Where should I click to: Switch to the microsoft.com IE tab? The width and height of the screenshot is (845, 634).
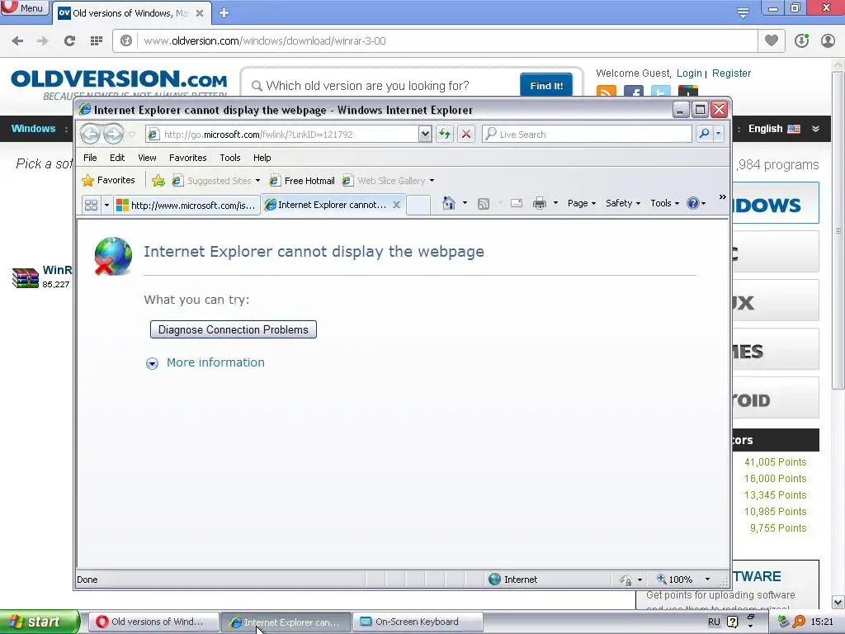[x=186, y=205]
